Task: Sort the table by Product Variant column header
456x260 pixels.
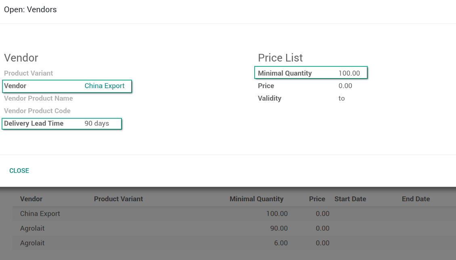Action: 118,199
